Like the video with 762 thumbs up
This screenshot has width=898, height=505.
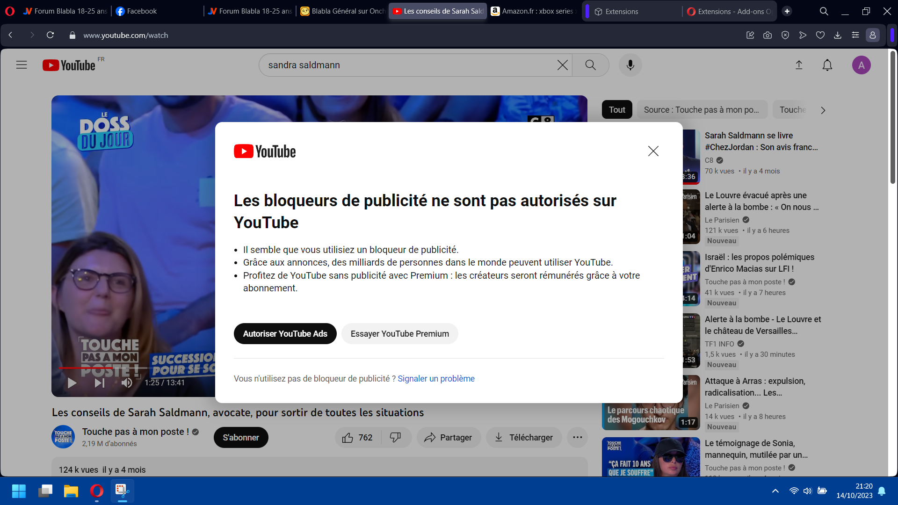(357, 437)
